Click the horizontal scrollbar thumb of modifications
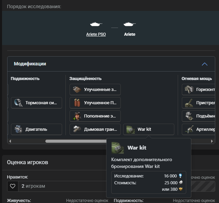The image size is (219, 203). [76, 141]
